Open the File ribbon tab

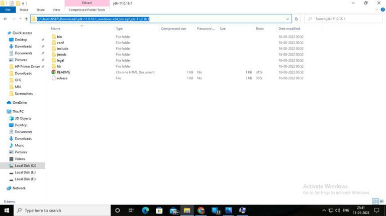pos(8,10)
